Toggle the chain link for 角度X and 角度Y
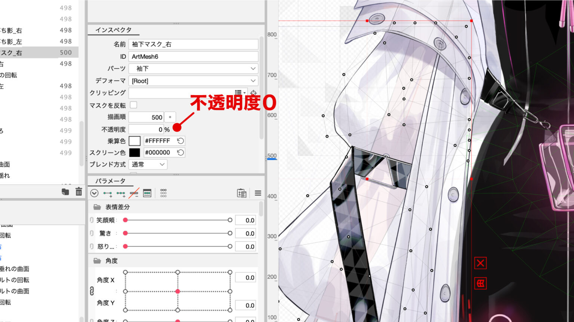The image size is (574, 322). (x=92, y=291)
